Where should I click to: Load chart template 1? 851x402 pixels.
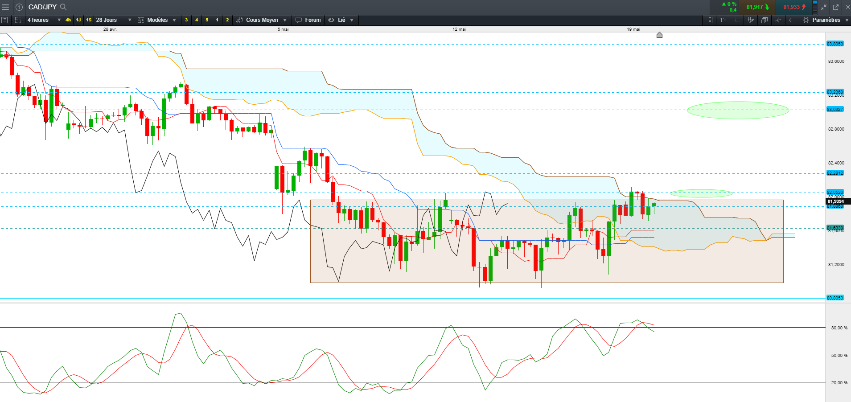(217, 20)
